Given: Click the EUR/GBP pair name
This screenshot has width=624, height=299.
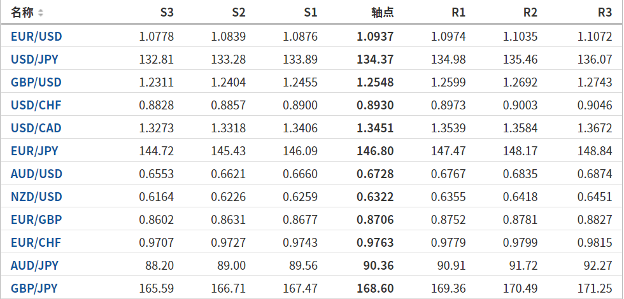Looking at the screenshot, I should (36, 220).
